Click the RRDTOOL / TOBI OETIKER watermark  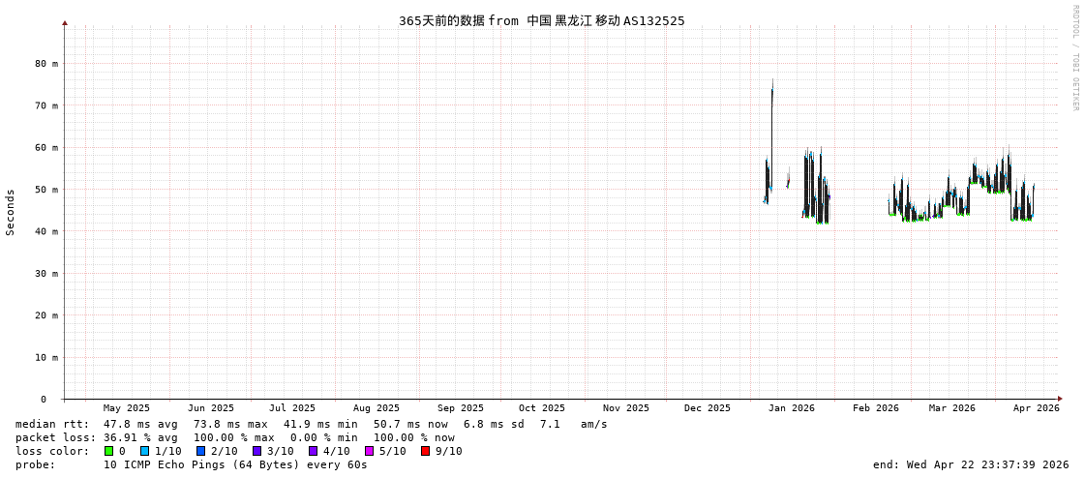coord(1074,58)
